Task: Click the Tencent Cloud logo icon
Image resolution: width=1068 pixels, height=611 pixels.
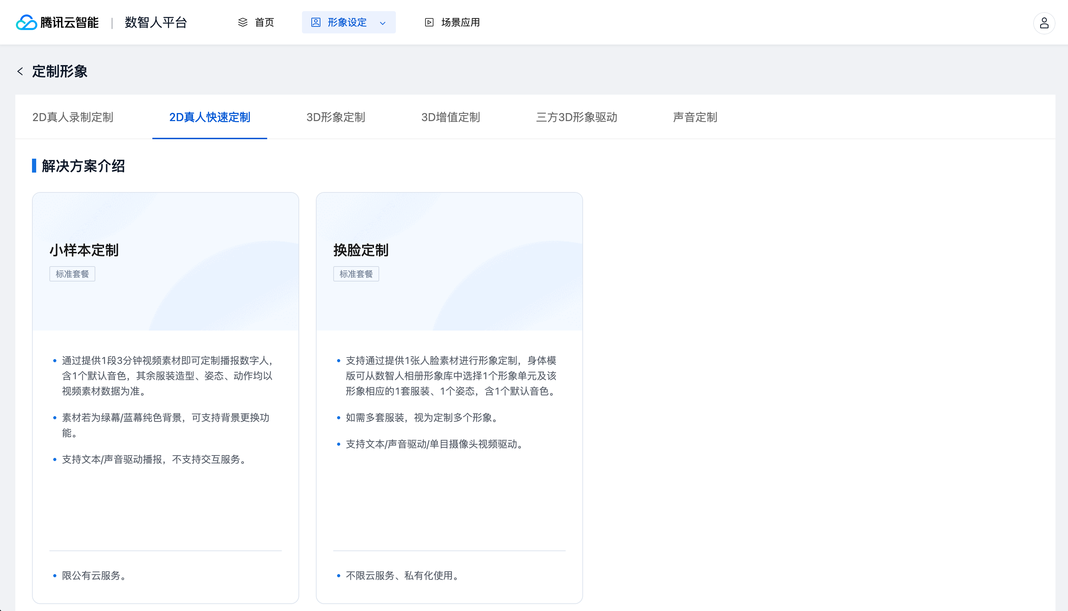Action: (x=26, y=22)
